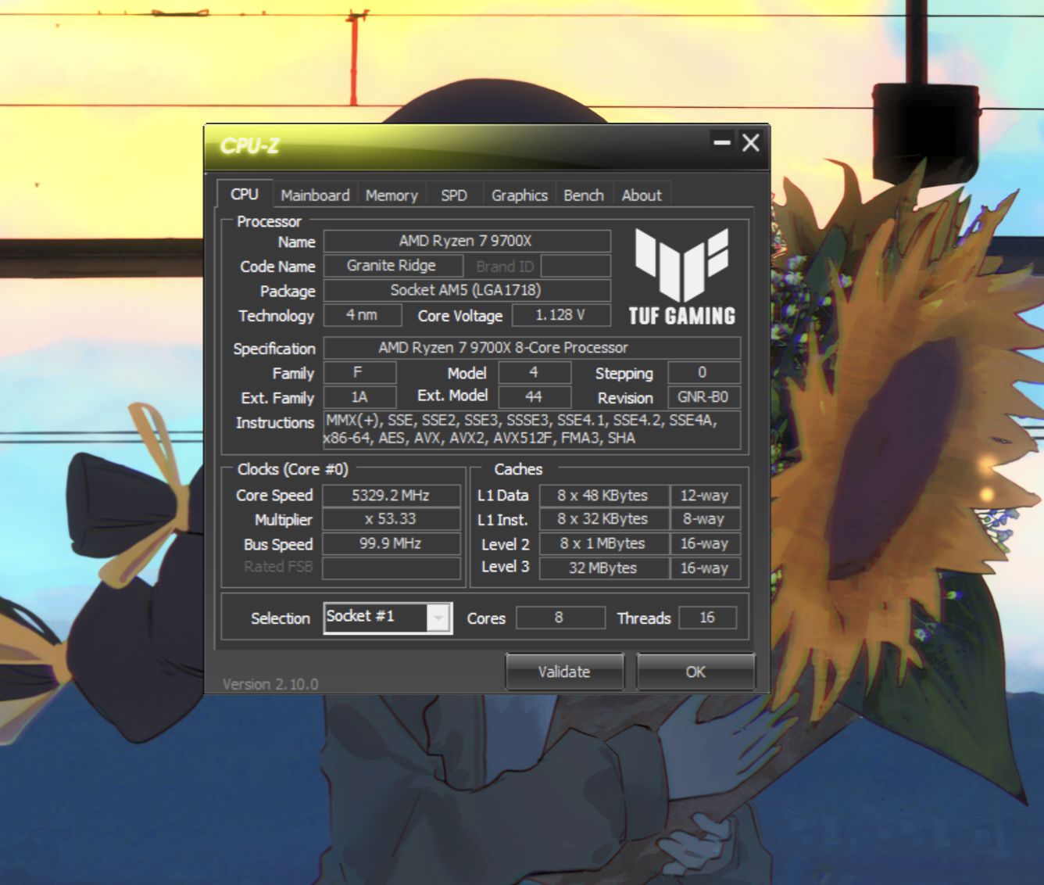
Task: Go to the Graphics tab
Action: [x=520, y=195]
